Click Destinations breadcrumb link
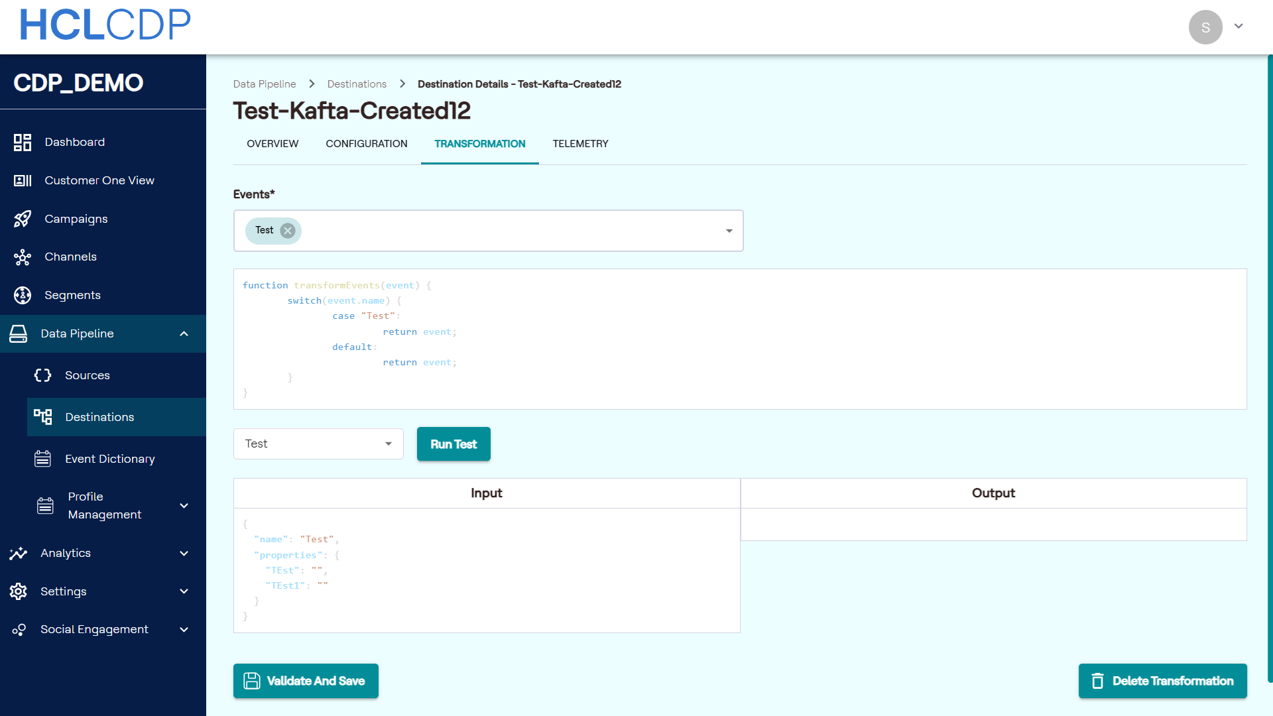 point(357,84)
